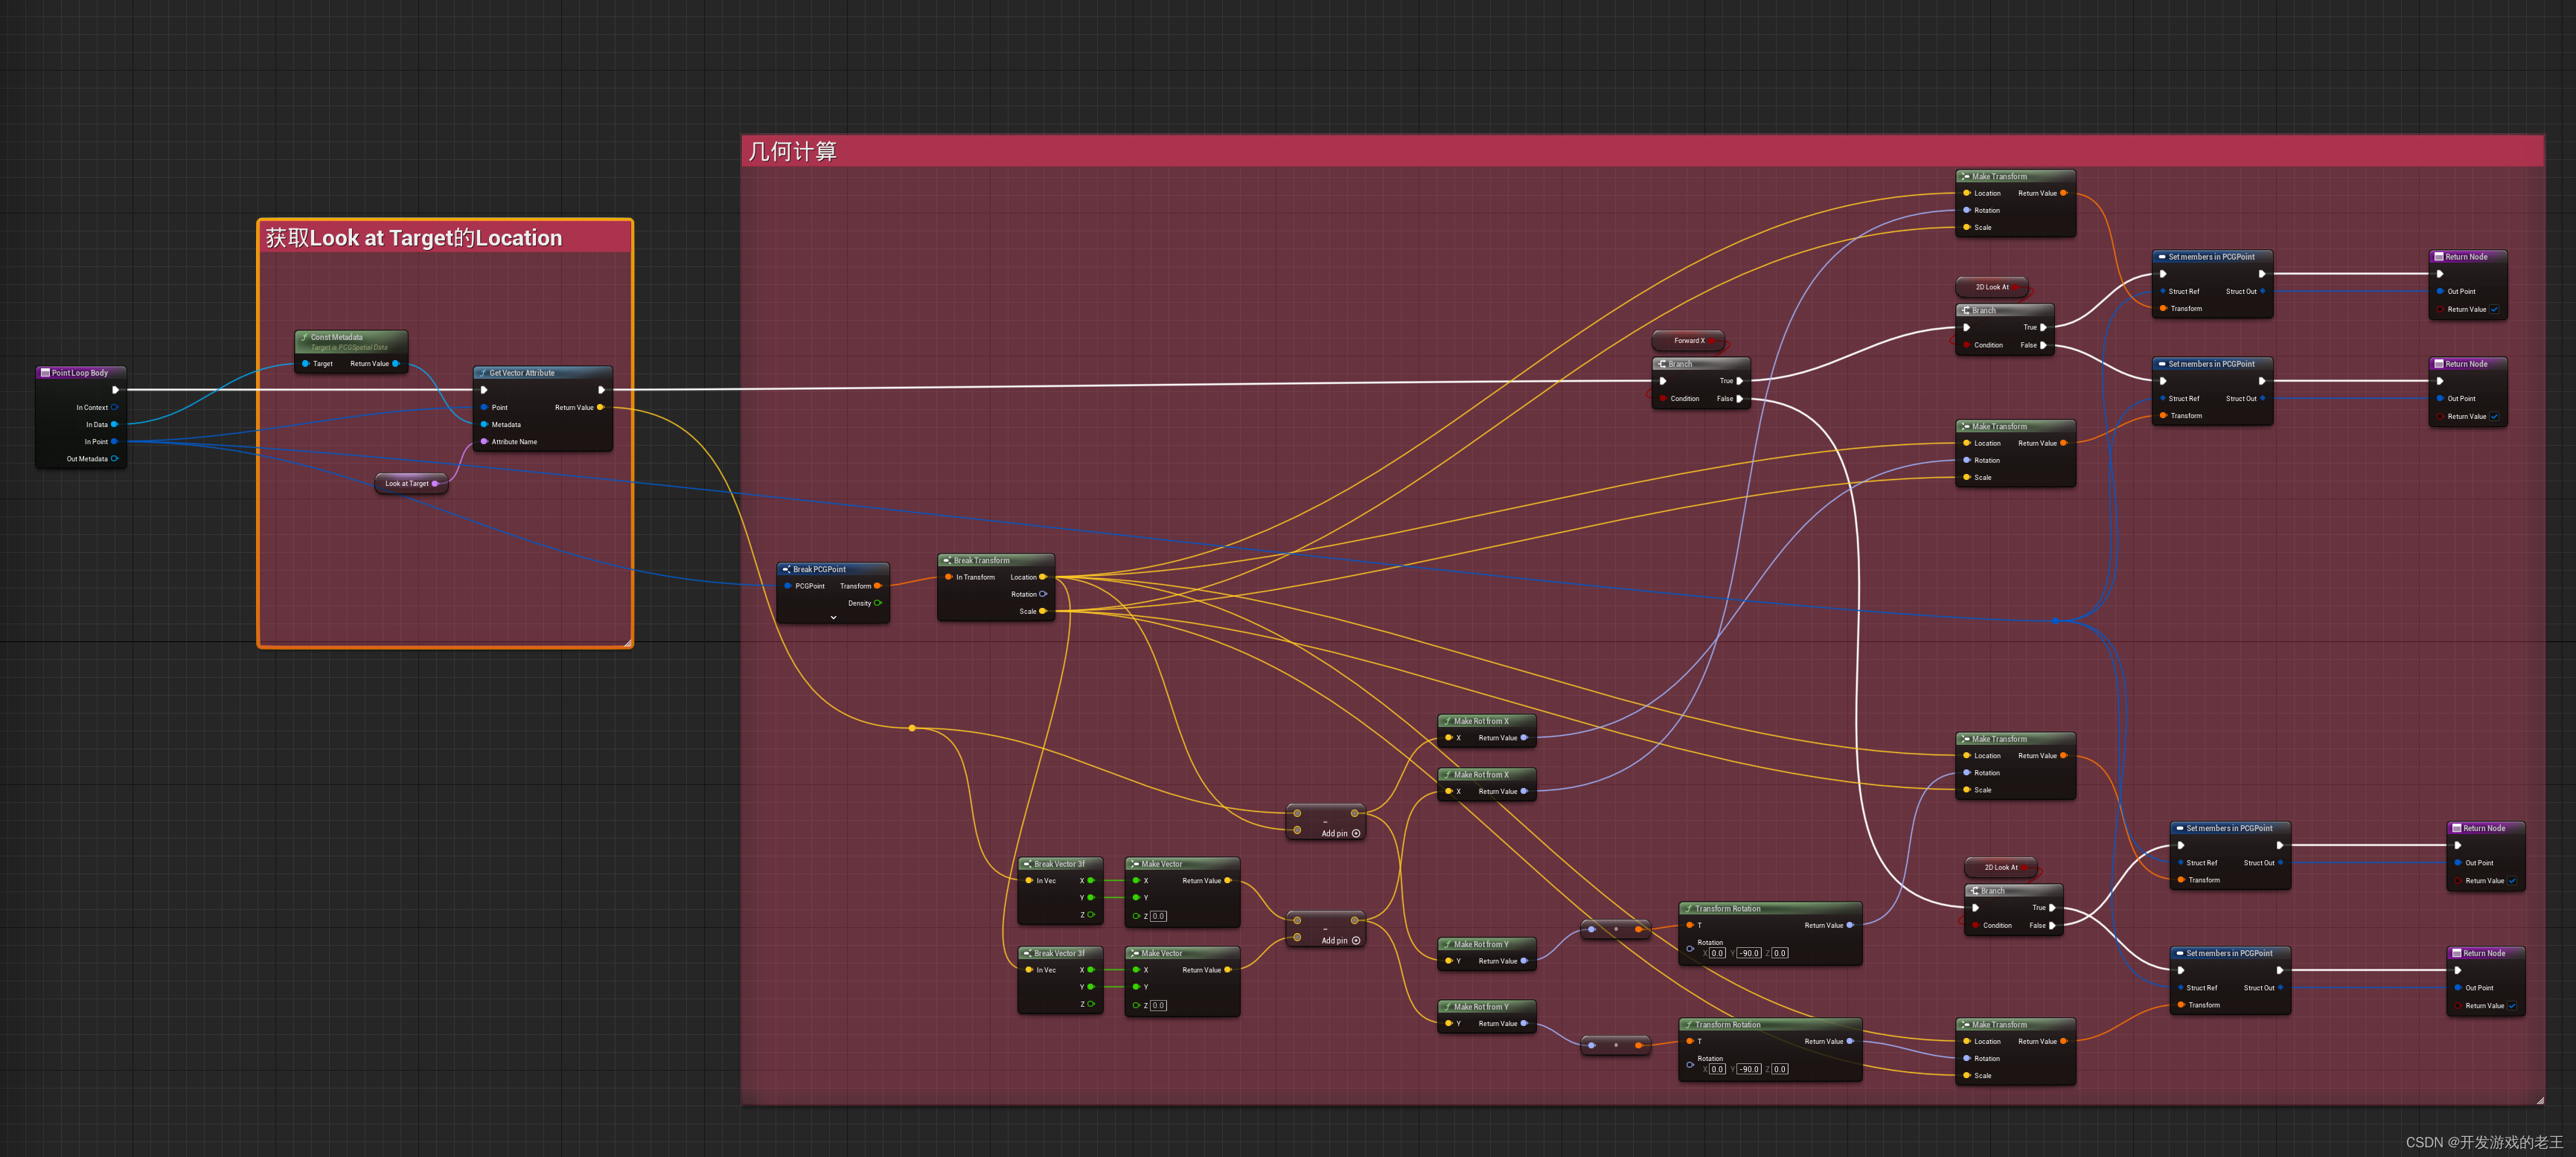Viewport: 2576px width, 1157px height.
Task: Select the Break PCGPoint node header
Action: (832, 569)
